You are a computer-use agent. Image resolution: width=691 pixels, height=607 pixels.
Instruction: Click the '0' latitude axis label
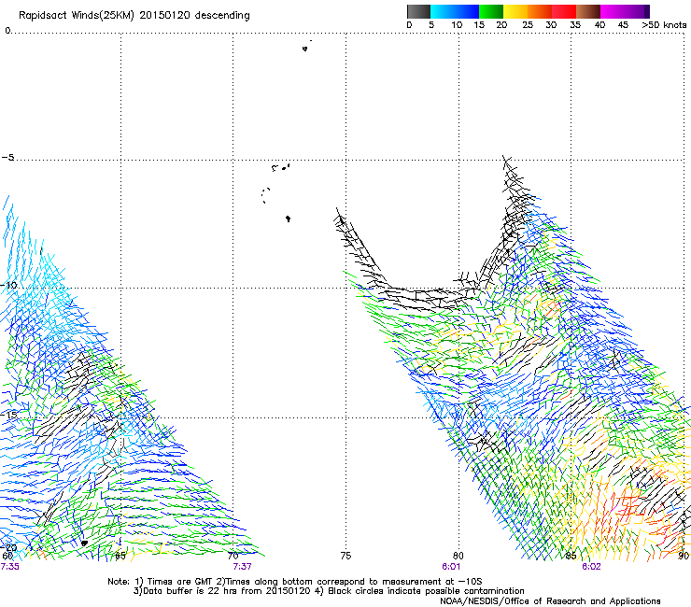click(x=7, y=31)
